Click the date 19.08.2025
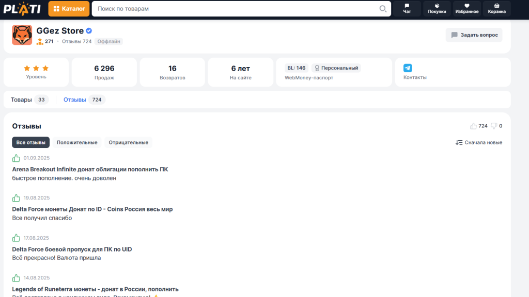The width and height of the screenshot is (529, 297). (x=37, y=197)
